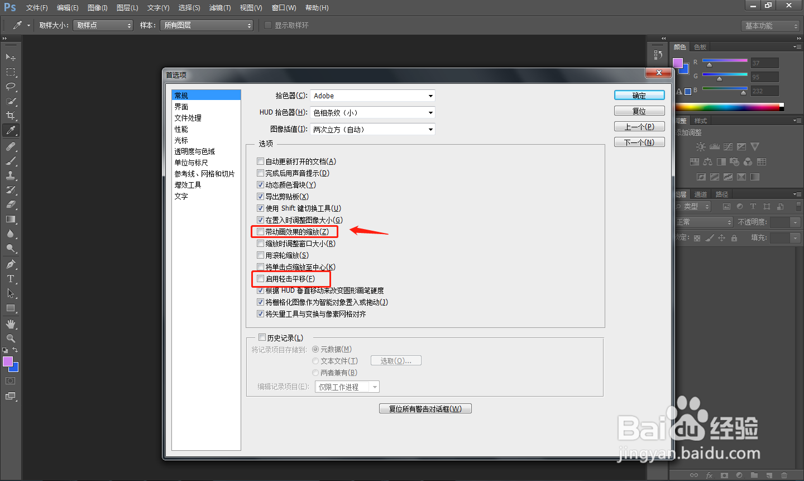Select 参考线、网格和切片 category
Viewport: 804px width, 481px height.
(206, 174)
